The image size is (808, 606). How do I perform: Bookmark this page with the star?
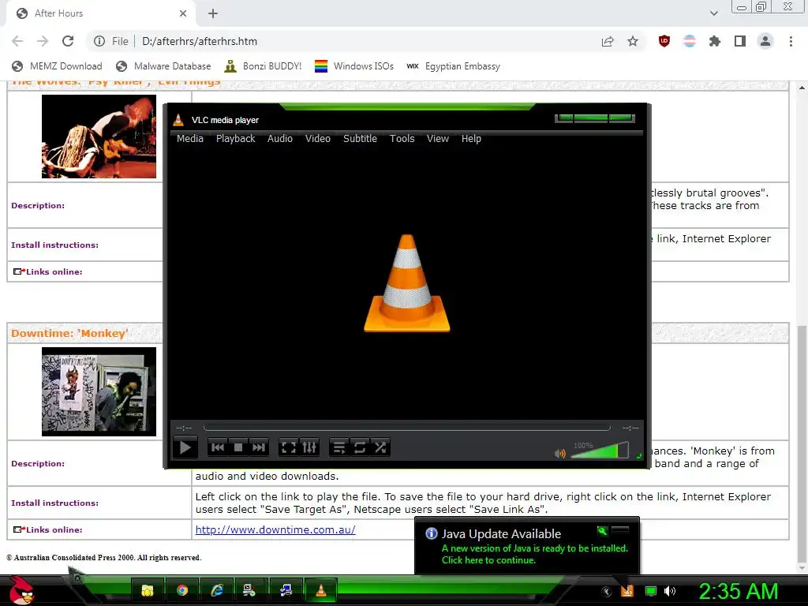[633, 41]
